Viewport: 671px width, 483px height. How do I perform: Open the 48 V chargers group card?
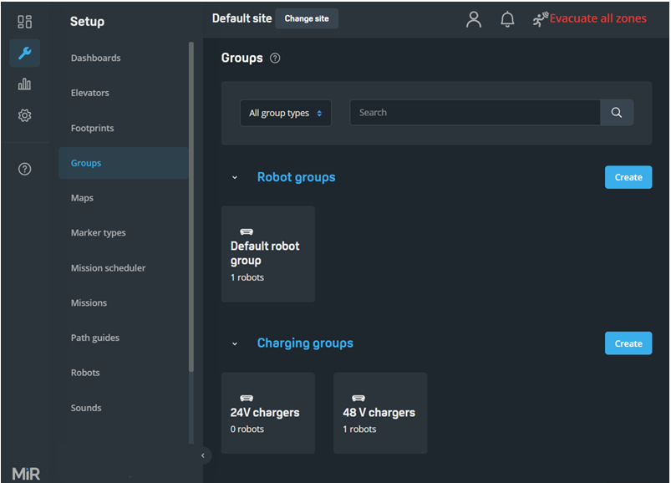click(379, 413)
